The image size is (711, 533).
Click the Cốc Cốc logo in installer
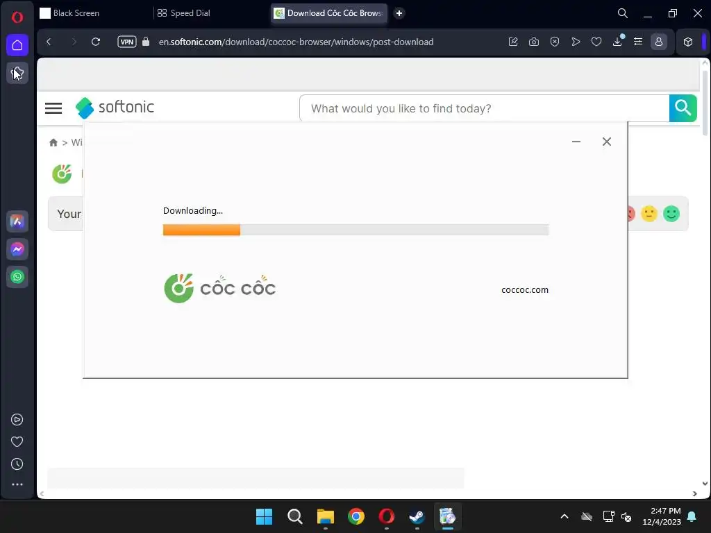coord(220,288)
